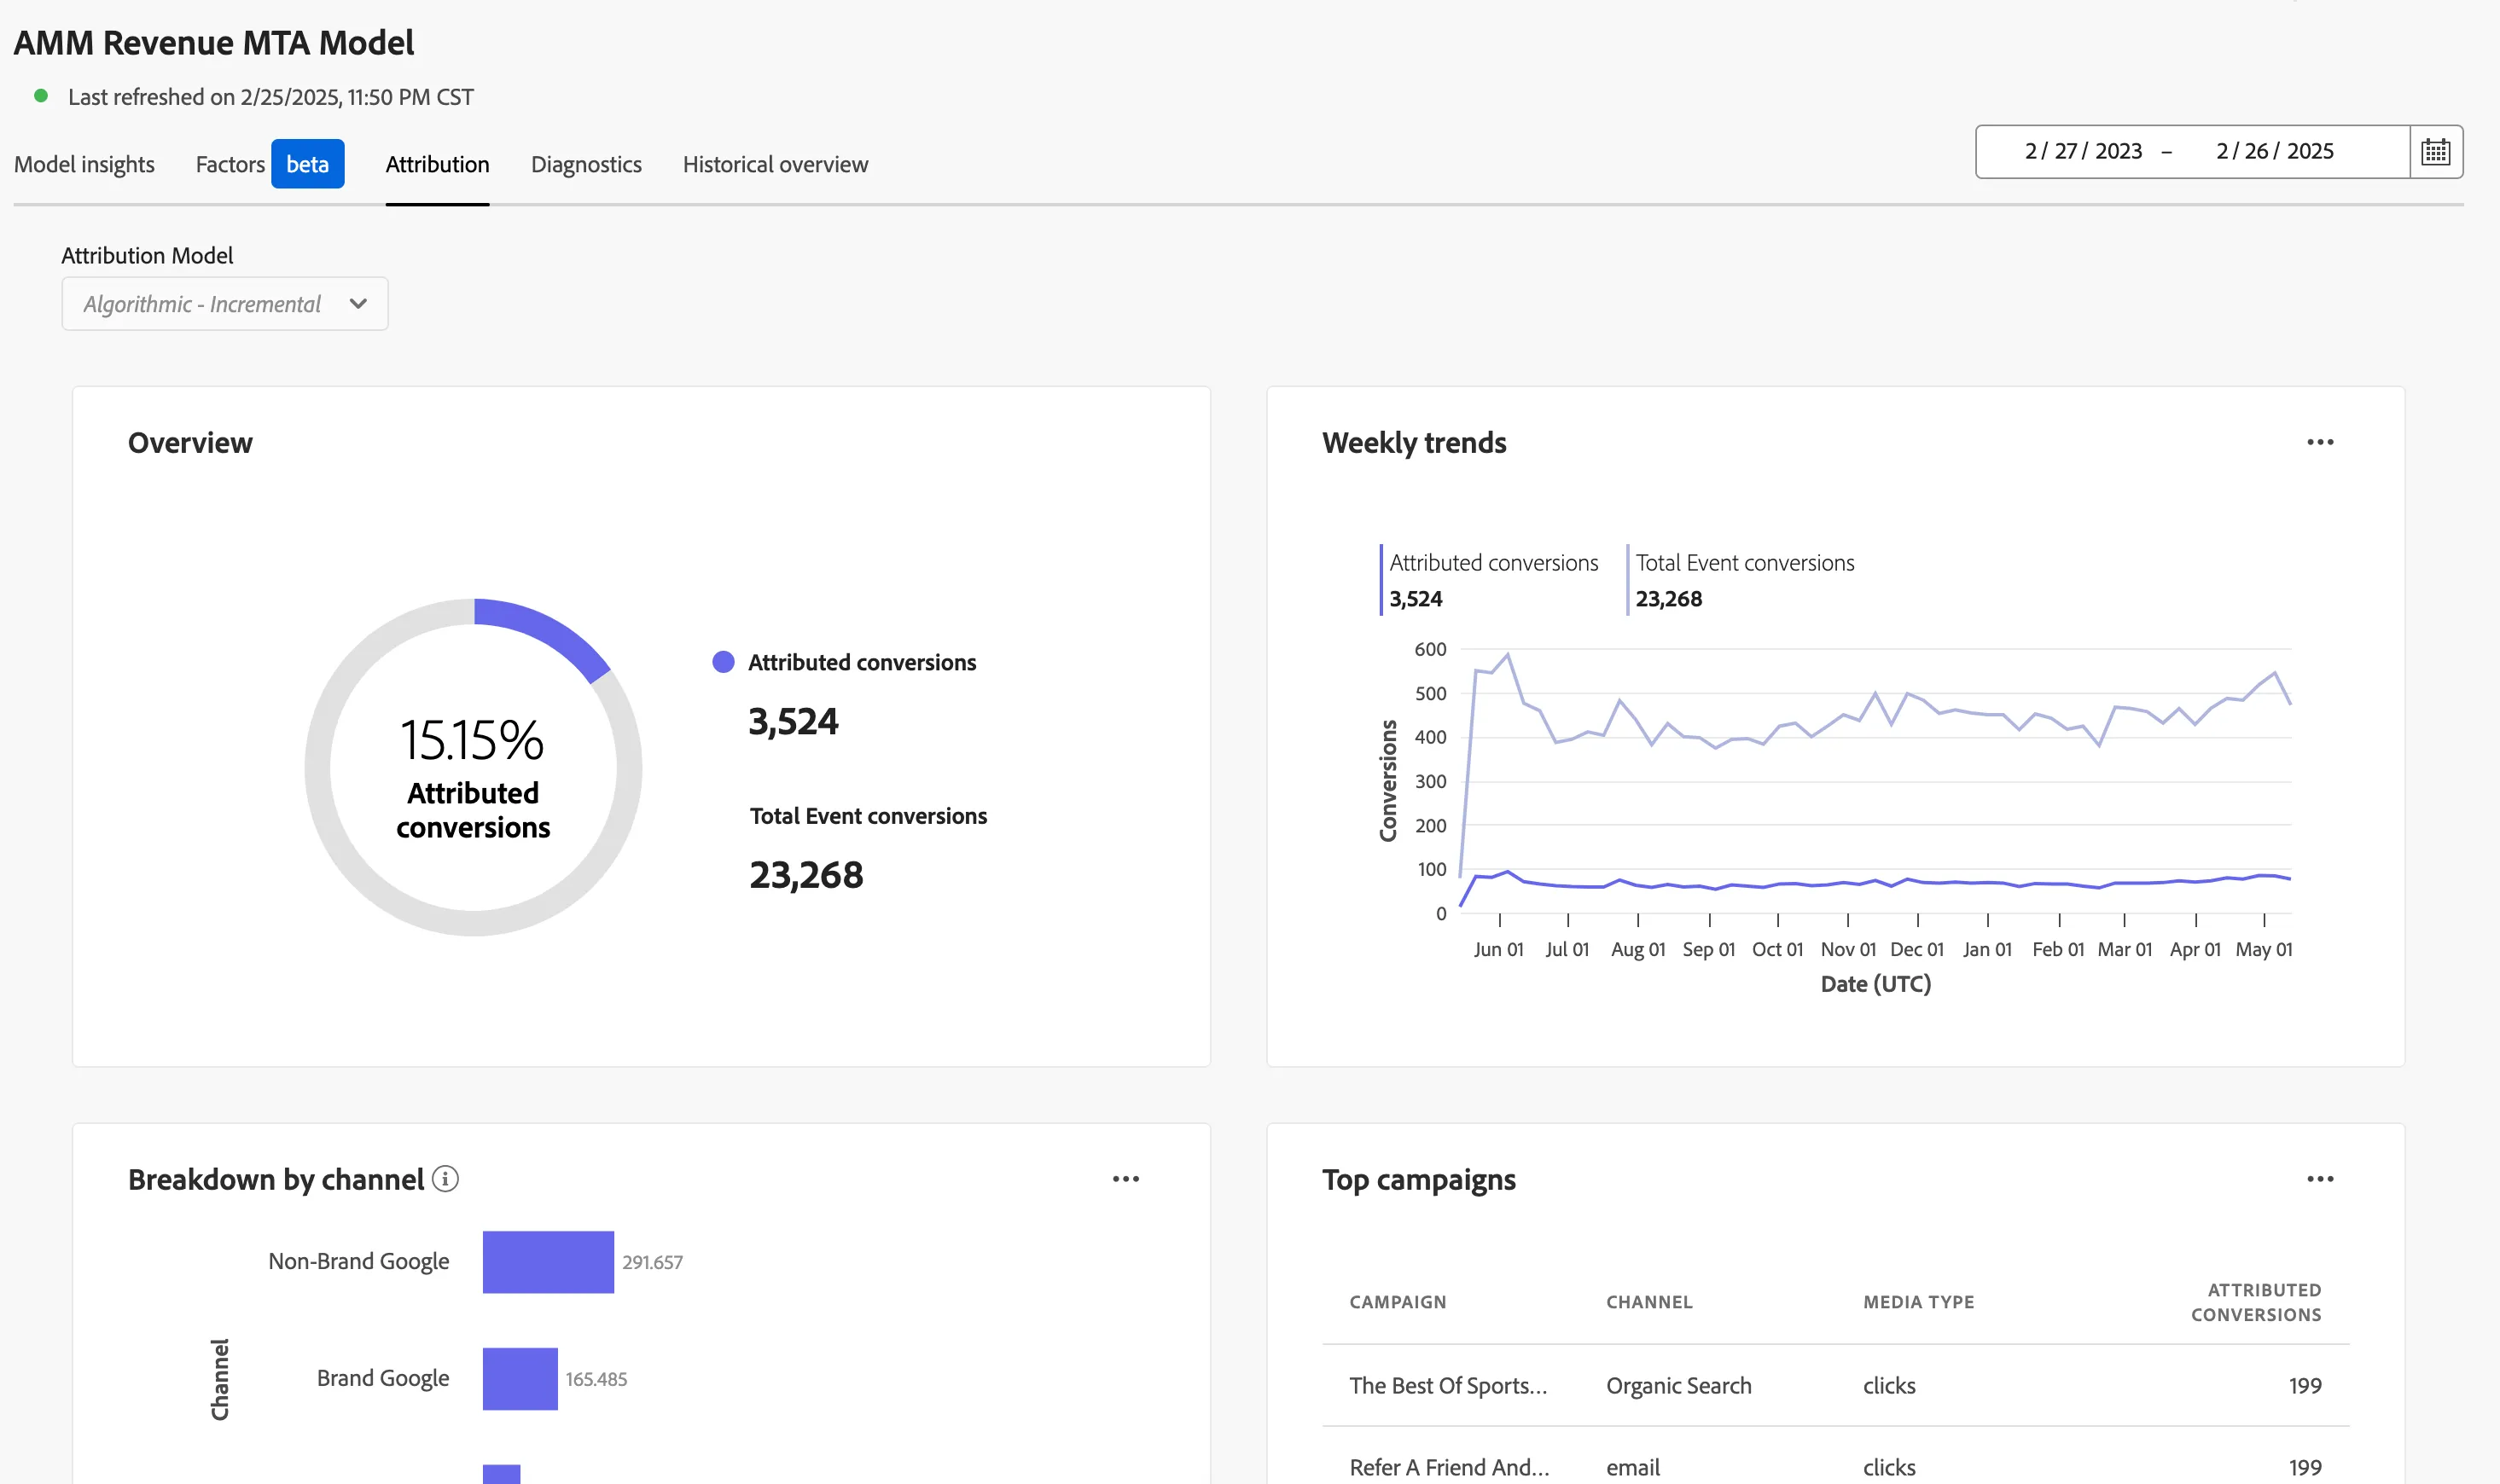Click the green refresh status dot

pyautogui.click(x=41, y=96)
